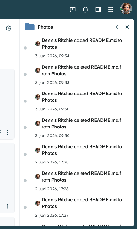Toggle the right sidebar panel icon
137x229 pixels.
tap(98, 10)
